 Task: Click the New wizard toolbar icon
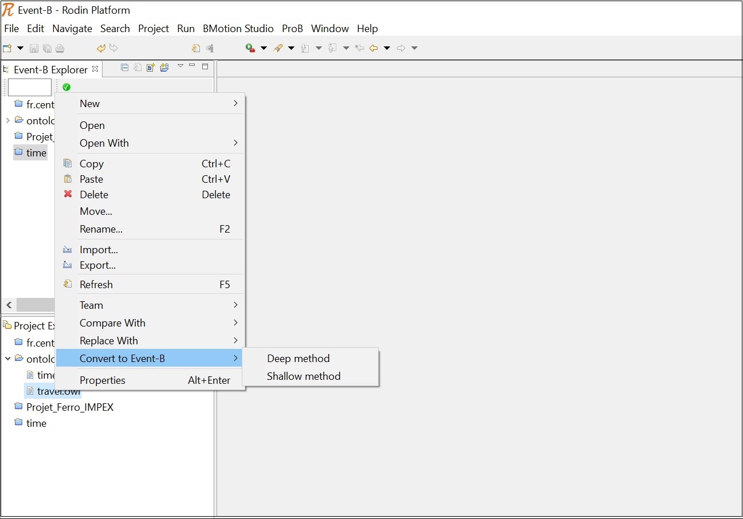[7, 48]
